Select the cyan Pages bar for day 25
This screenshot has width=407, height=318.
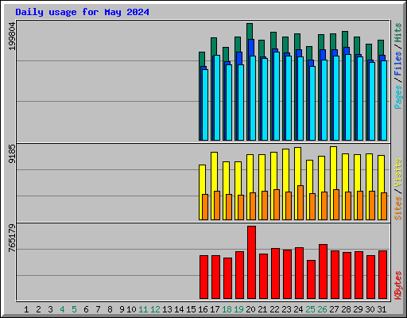pos(312,103)
